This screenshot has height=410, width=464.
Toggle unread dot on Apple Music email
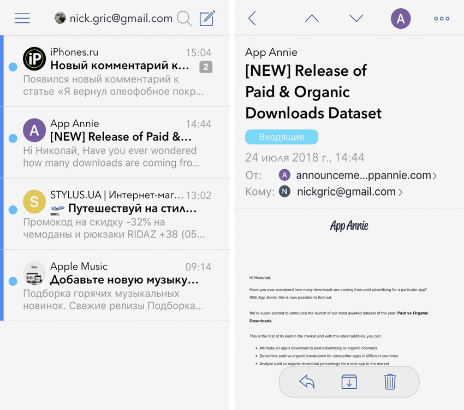(13, 281)
